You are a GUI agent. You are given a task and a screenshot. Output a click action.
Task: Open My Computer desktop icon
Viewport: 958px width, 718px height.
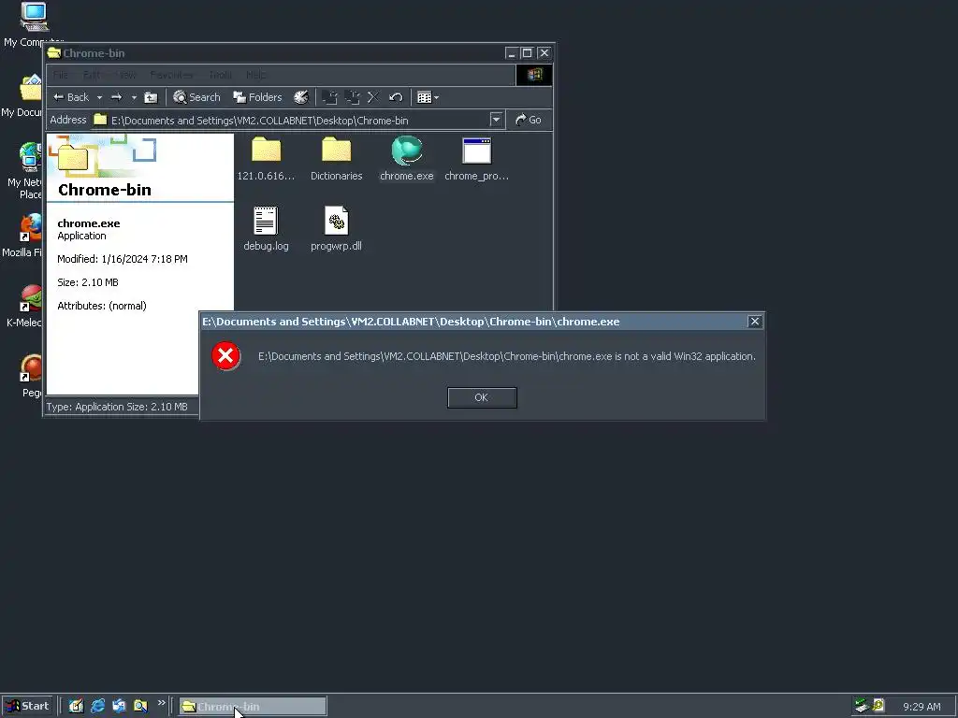click(34, 23)
